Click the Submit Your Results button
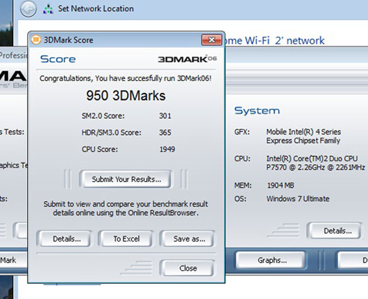This screenshot has width=368, height=299. pos(126,179)
